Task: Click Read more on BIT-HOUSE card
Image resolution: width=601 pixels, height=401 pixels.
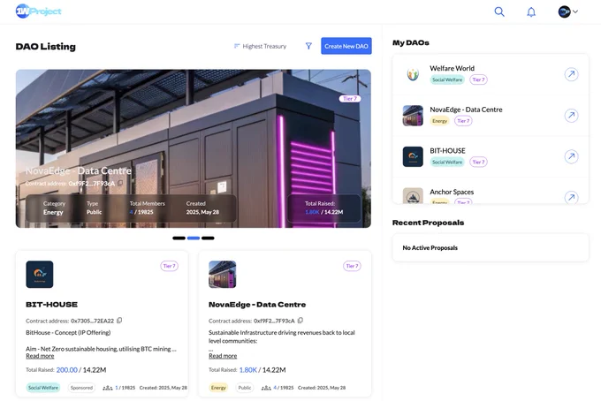Action: 40,356
